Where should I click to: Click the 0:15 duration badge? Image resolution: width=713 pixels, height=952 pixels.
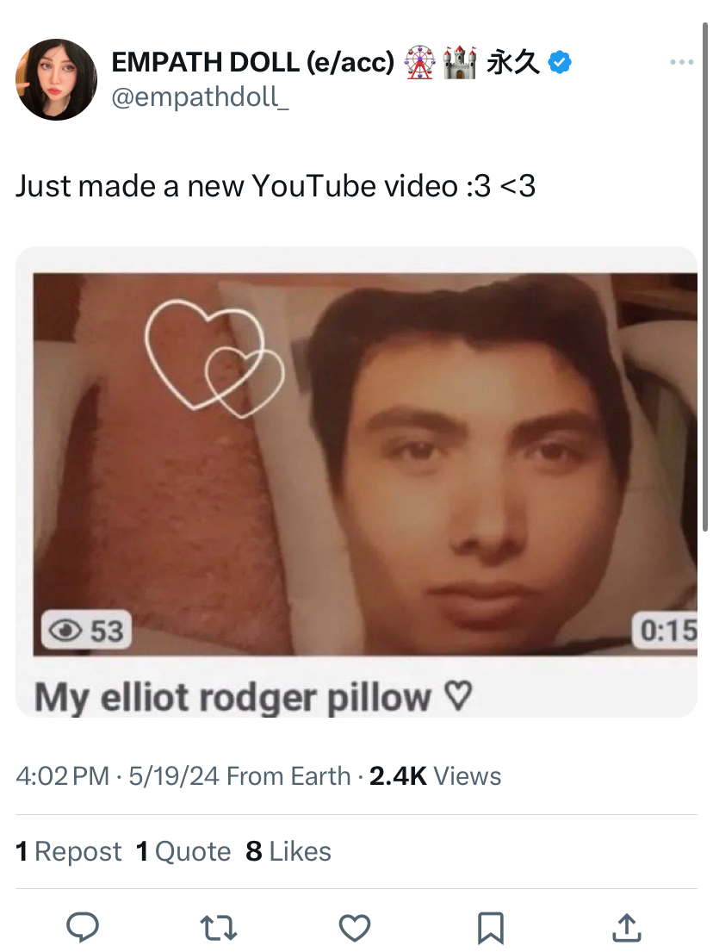tap(666, 630)
